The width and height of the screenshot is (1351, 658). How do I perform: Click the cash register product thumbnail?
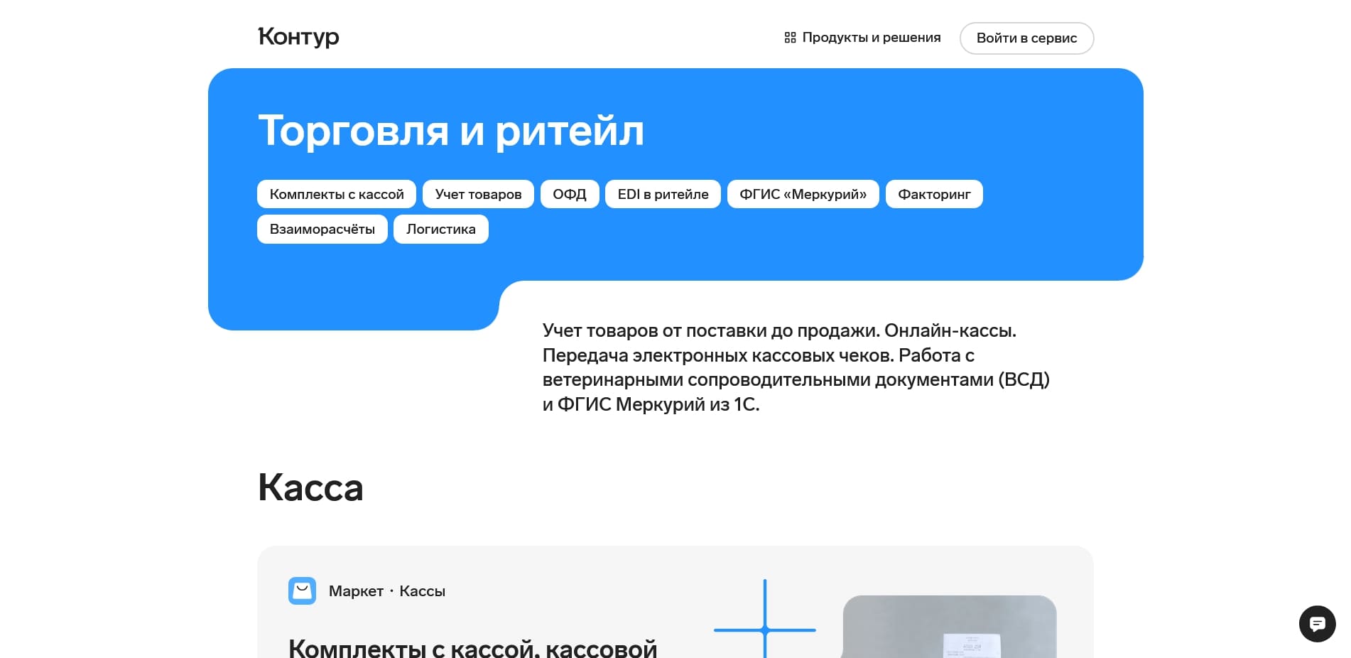(x=950, y=627)
